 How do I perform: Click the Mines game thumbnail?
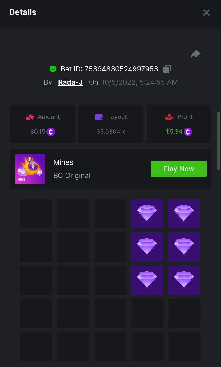[30, 169]
